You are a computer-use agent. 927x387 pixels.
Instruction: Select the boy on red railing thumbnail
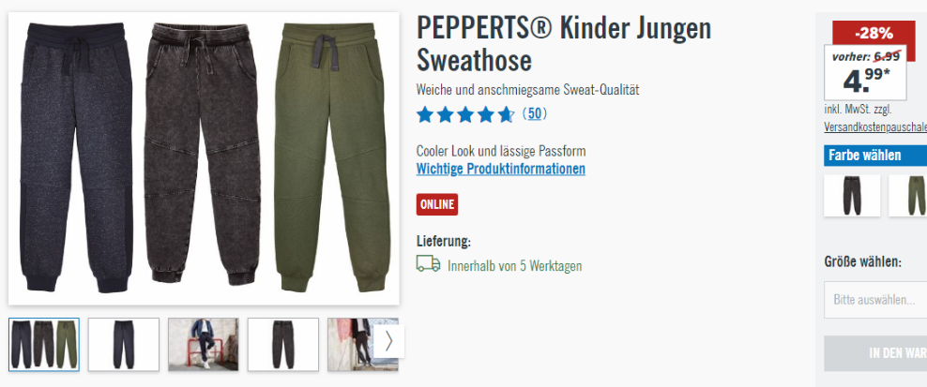point(204,345)
